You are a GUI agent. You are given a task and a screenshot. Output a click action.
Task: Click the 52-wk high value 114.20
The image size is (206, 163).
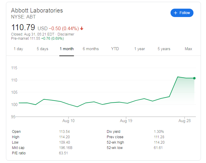tap(159, 142)
